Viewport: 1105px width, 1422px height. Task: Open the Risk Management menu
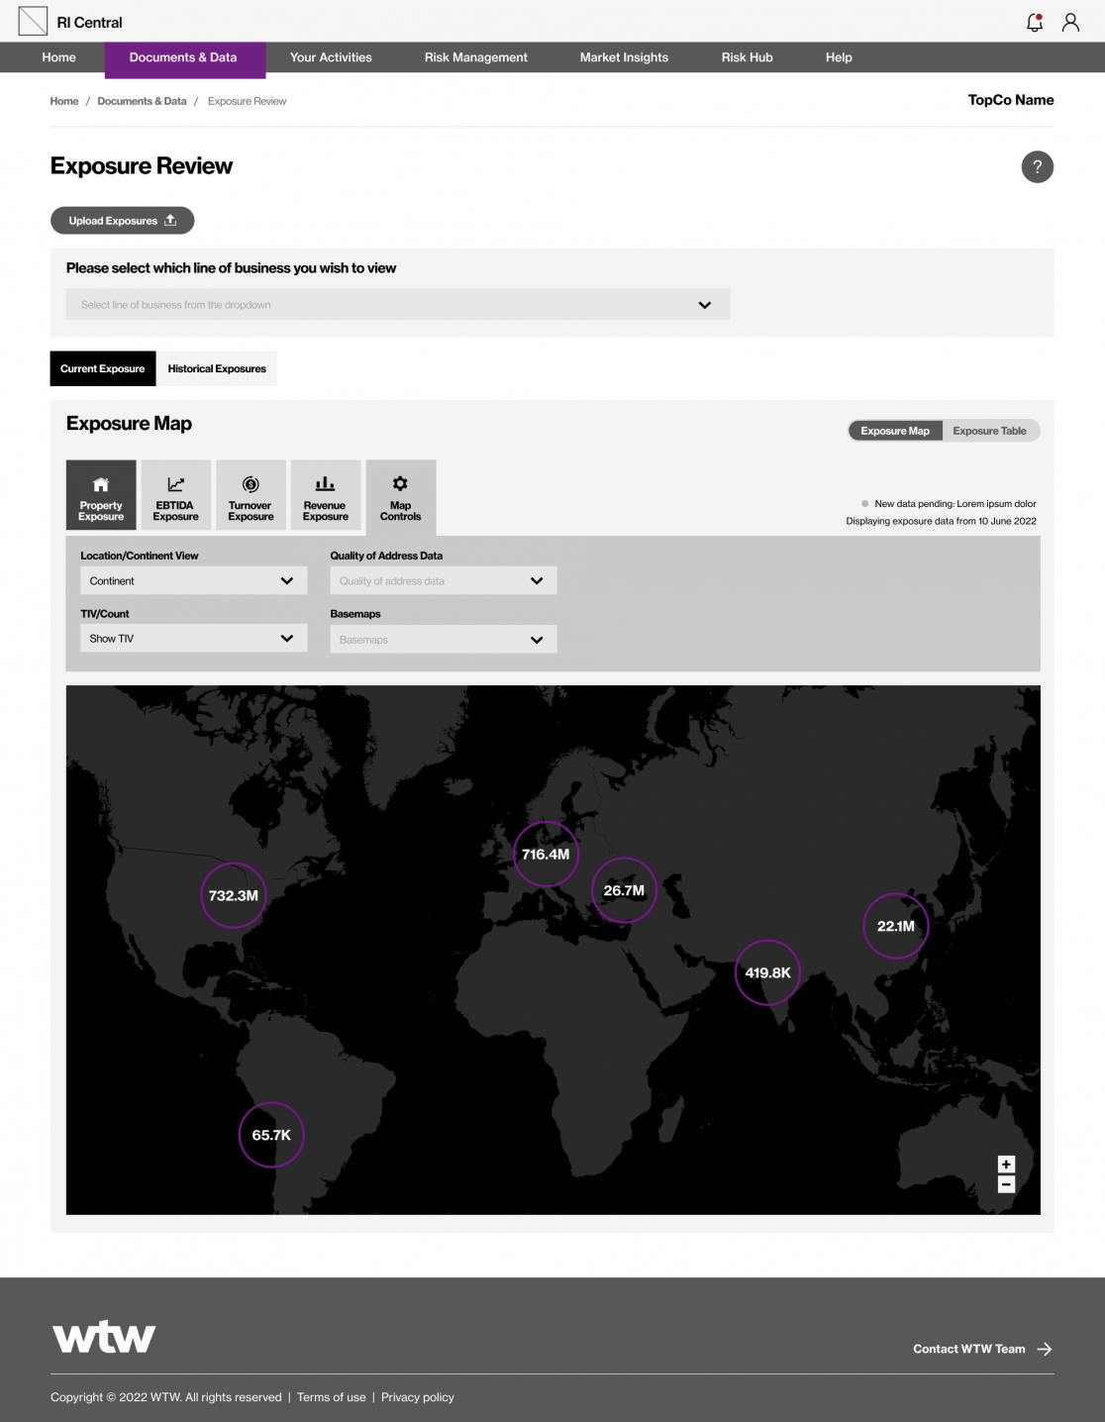(x=475, y=57)
